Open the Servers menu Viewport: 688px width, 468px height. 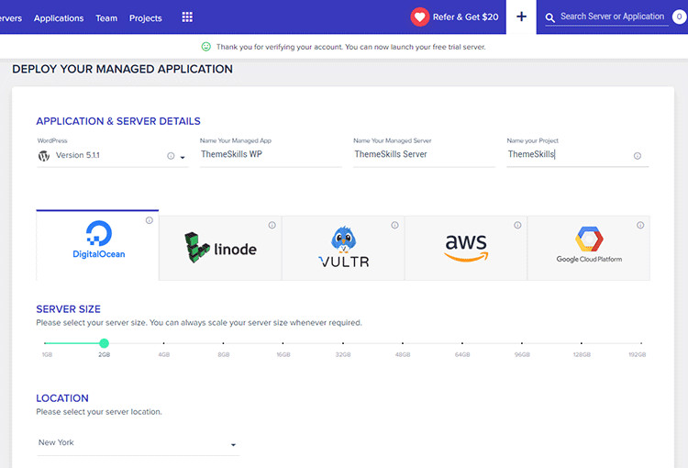[x=10, y=18]
